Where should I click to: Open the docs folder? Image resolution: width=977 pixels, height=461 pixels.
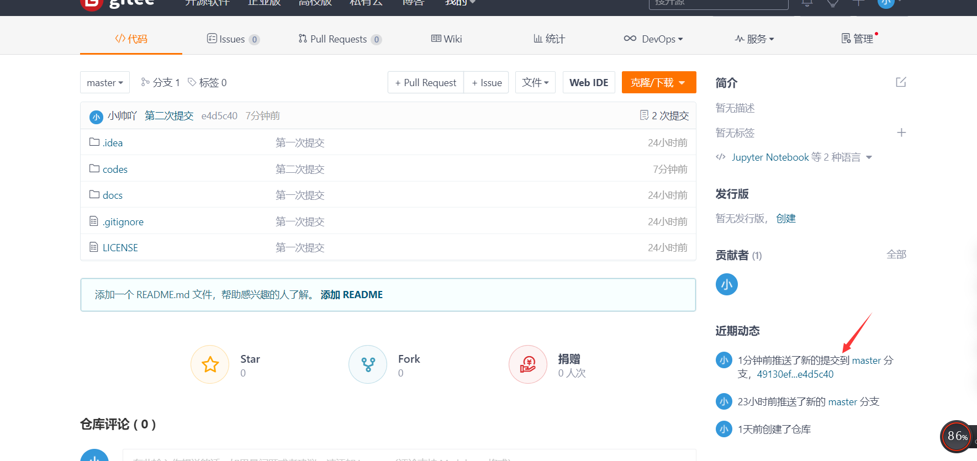tap(113, 195)
